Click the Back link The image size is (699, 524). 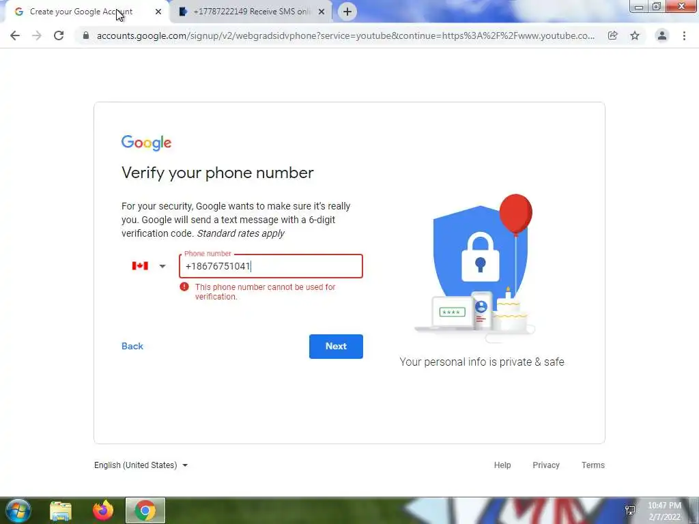[132, 346]
